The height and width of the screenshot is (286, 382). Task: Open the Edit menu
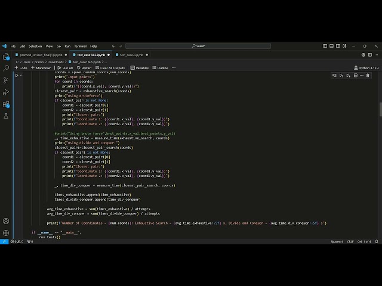pyautogui.click(x=22, y=46)
